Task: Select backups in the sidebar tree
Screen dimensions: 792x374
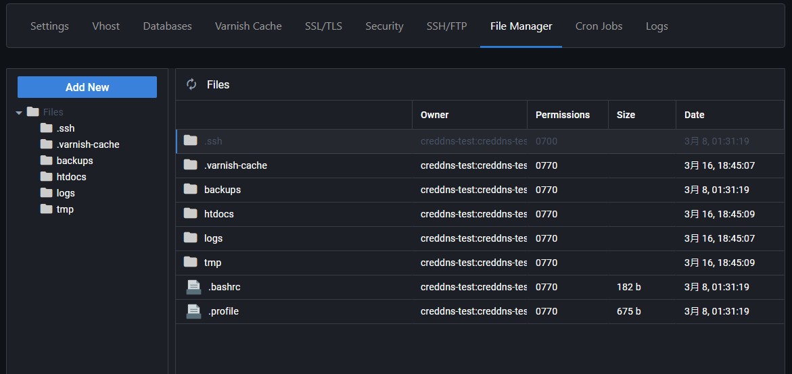Action: coord(74,161)
